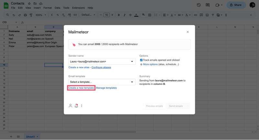Open Manage templates link
Screen dimensions: 259x140
106,88
